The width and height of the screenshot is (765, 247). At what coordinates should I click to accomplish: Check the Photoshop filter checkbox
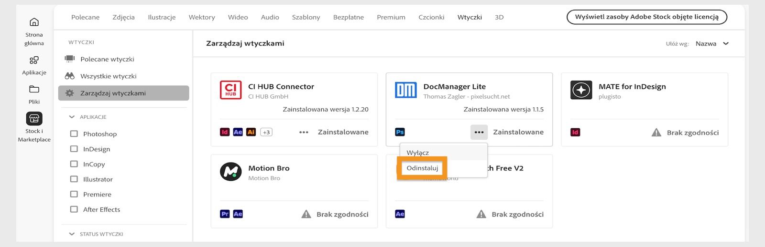tap(74, 134)
